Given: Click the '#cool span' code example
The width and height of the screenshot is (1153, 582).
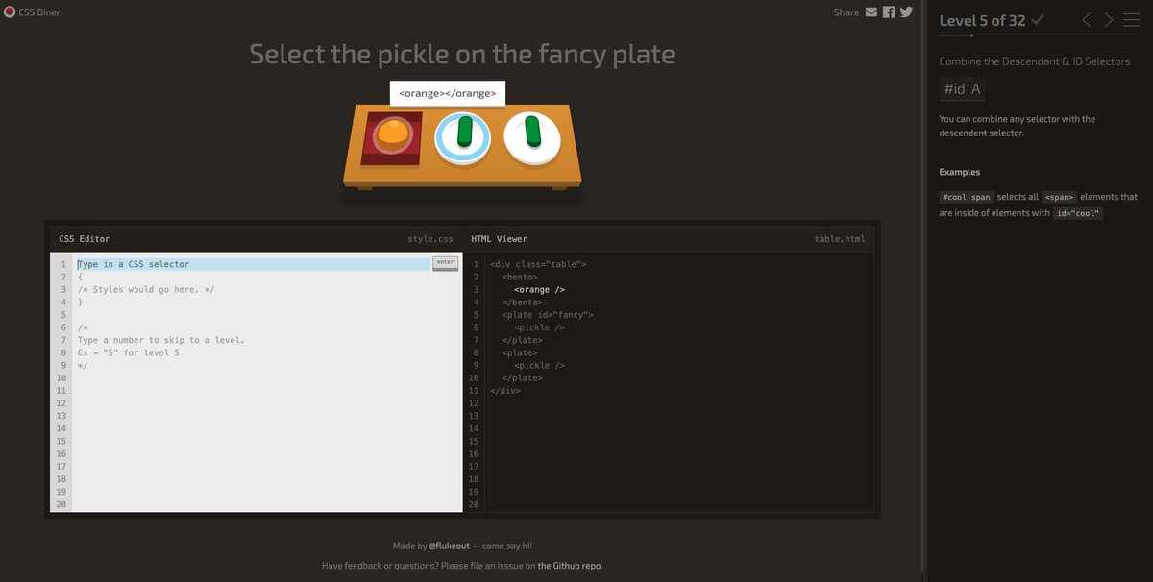Looking at the screenshot, I should click(x=966, y=197).
